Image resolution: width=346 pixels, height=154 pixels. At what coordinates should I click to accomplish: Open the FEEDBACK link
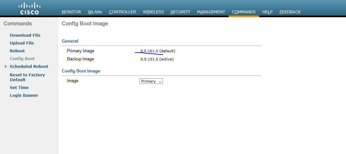coord(290,12)
